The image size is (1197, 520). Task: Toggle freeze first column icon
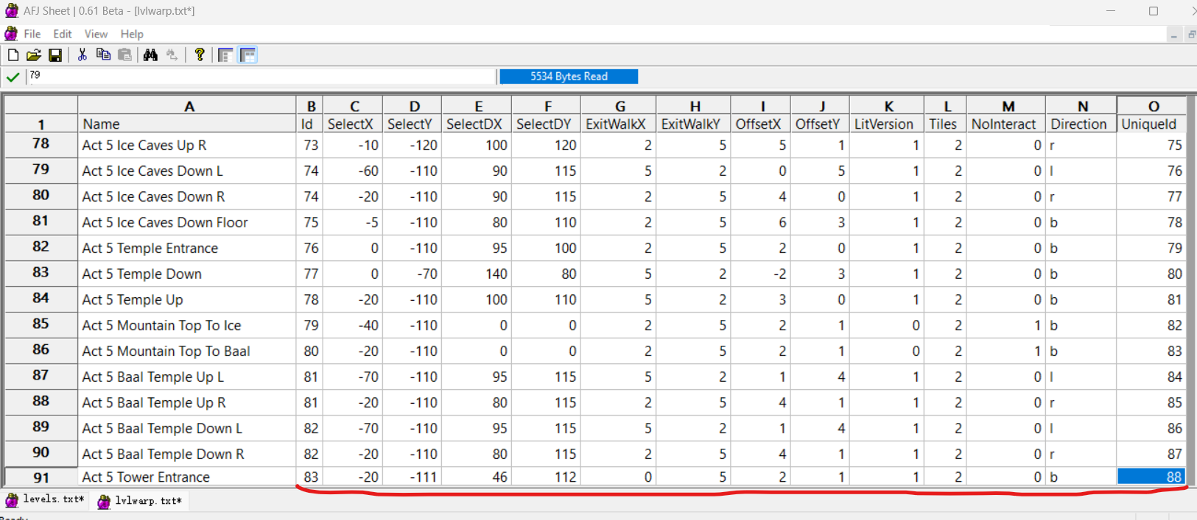(x=225, y=55)
